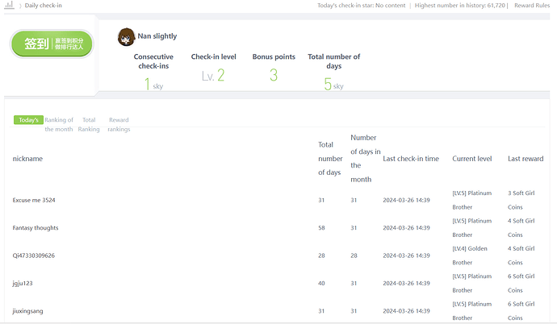Click [LV.4] Golden Brother level for Qi47330309626
The height and width of the screenshot is (324, 557).
point(470,255)
